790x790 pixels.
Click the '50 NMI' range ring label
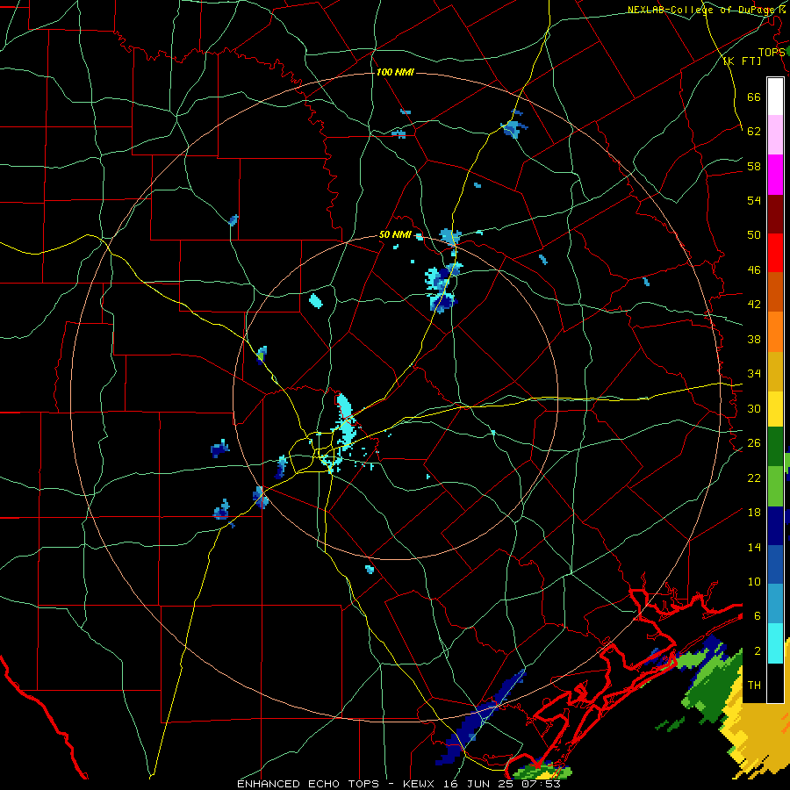click(x=394, y=234)
